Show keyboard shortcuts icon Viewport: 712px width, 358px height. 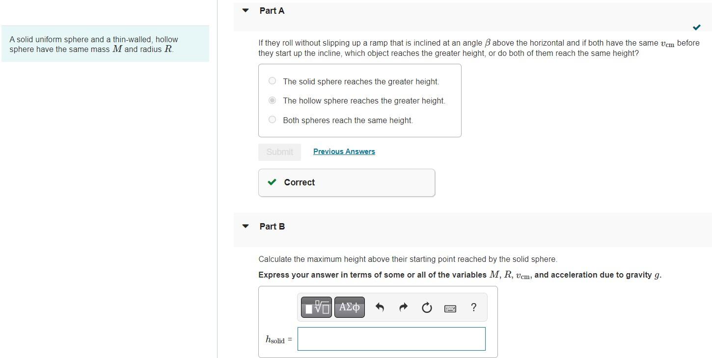point(450,308)
